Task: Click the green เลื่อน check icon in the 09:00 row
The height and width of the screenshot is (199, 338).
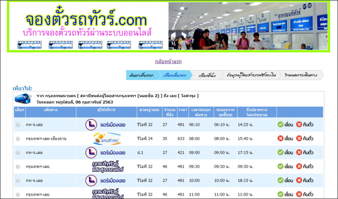Action: pos(281,153)
